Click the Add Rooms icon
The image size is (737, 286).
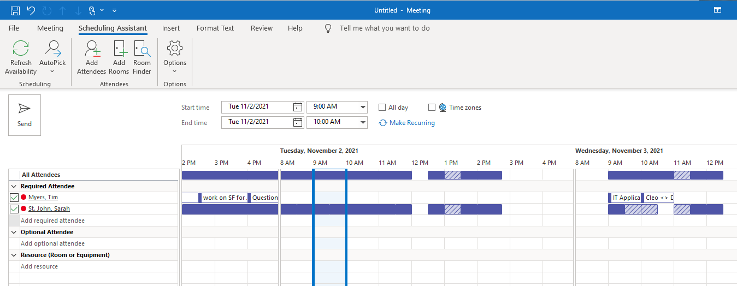click(x=119, y=49)
